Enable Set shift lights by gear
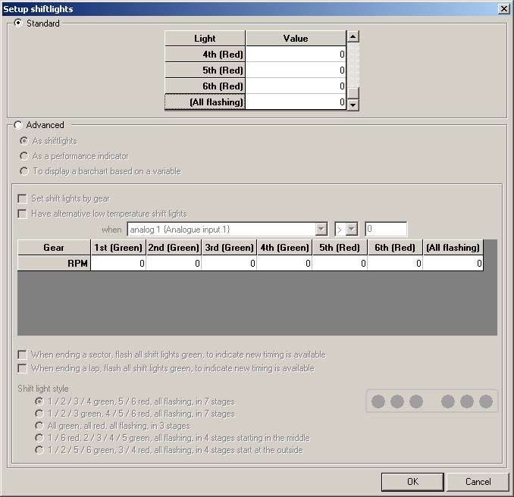The image size is (514, 497). (x=23, y=198)
